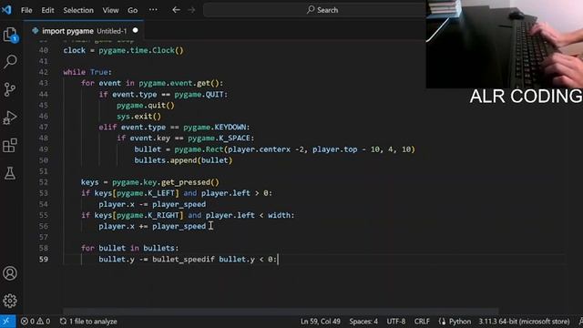Click the Ln 59, Col 49 indicator
The image size is (583, 328).
320,322
